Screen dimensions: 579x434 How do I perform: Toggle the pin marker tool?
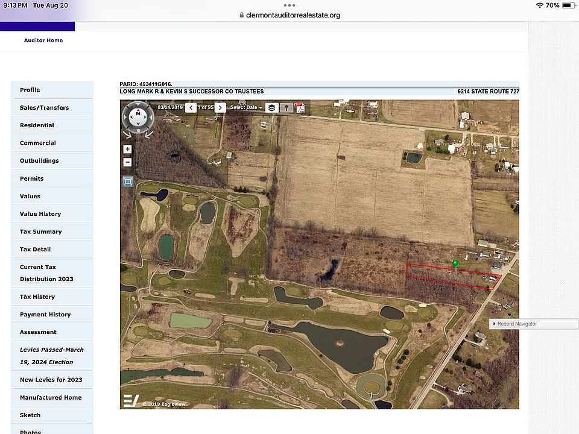286,107
